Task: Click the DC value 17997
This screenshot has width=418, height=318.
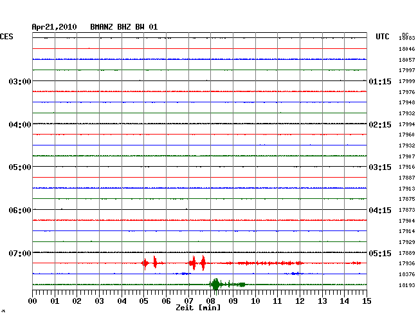Action: click(407, 70)
